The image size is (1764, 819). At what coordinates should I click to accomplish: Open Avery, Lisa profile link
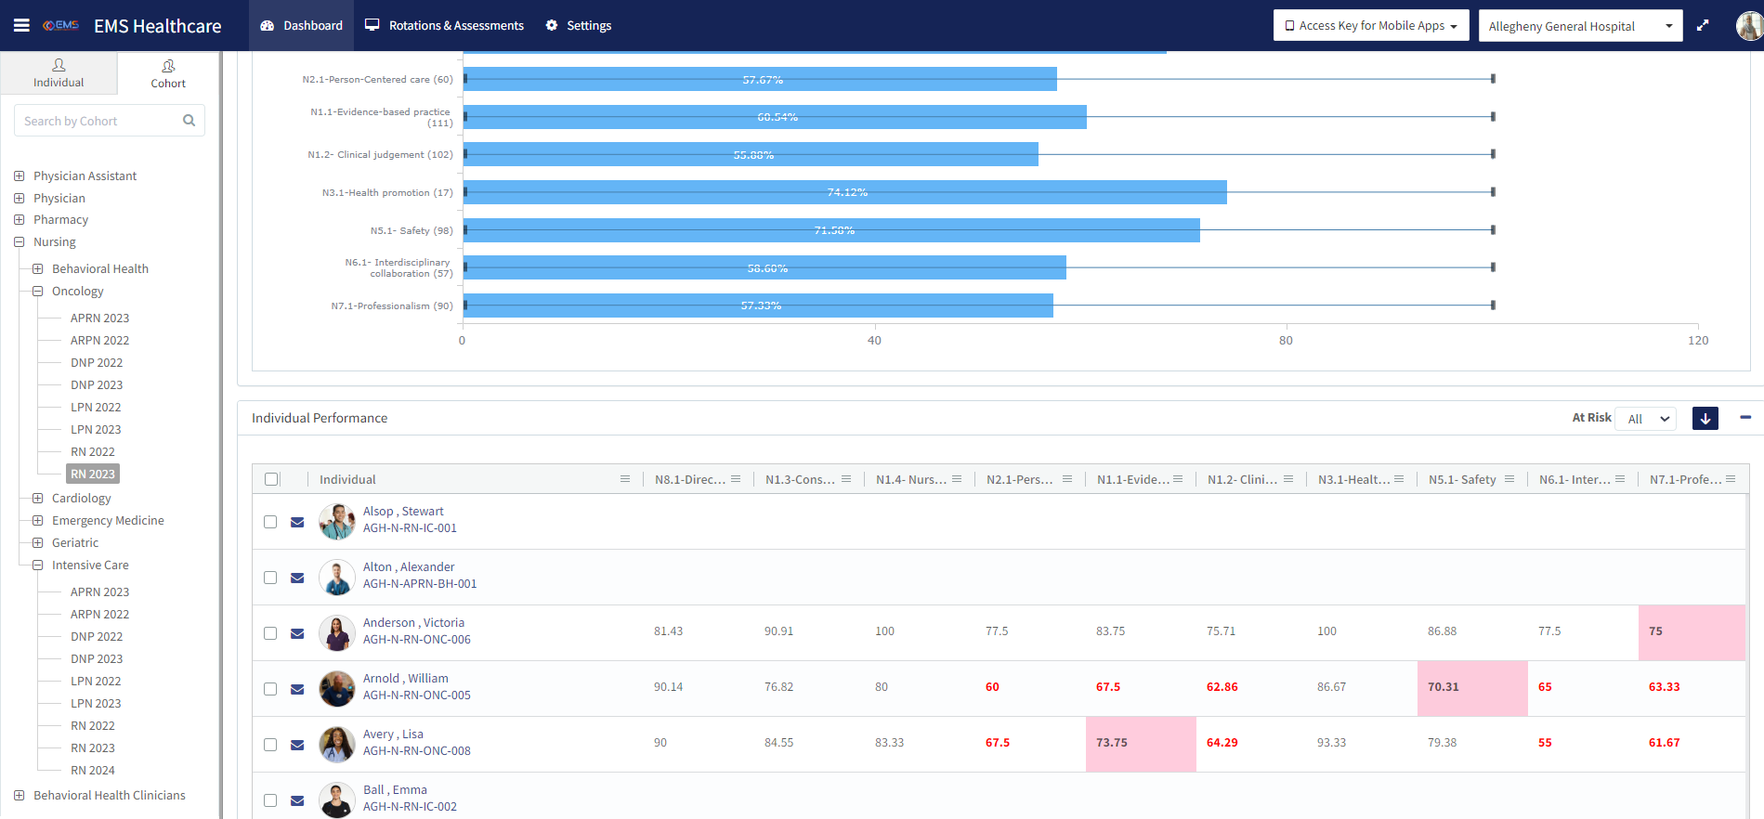[x=393, y=734]
